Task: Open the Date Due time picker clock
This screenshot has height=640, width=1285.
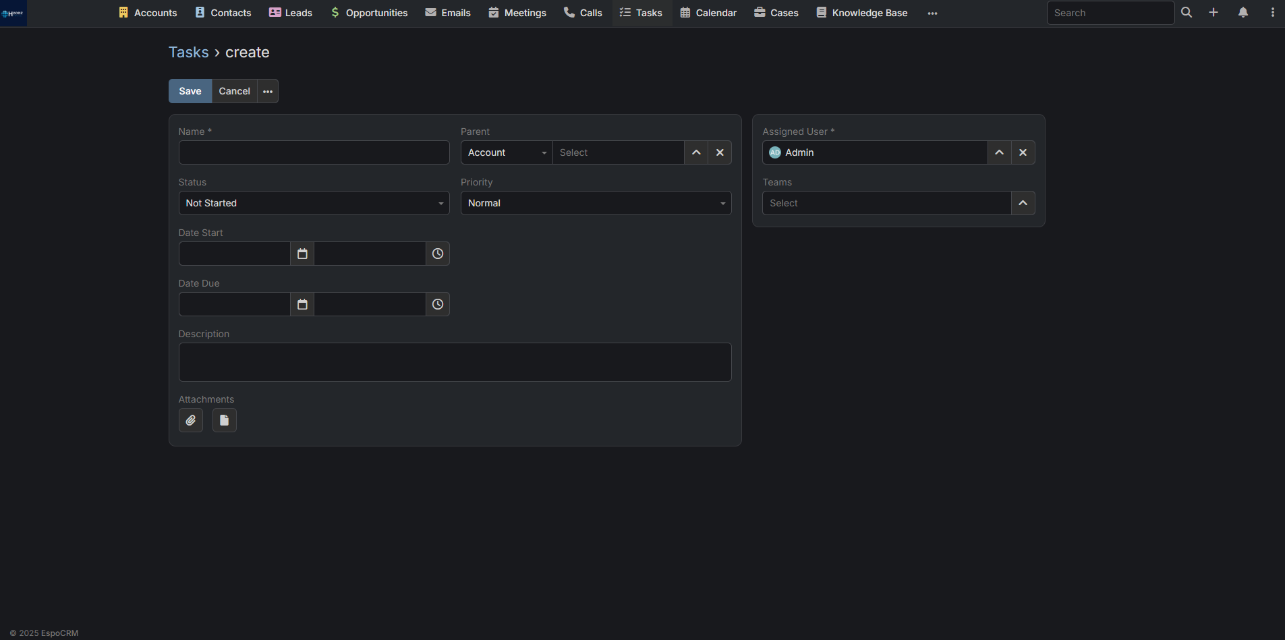Action: (438, 304)
